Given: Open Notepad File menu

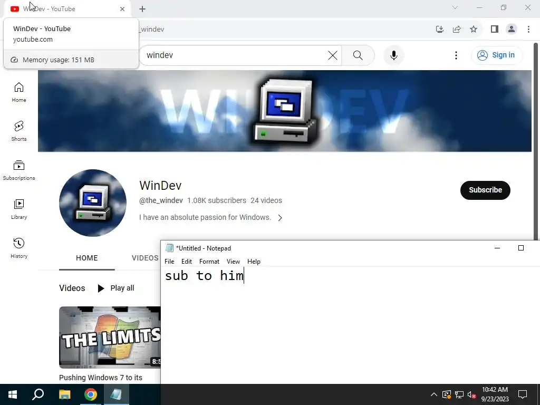Looking at the screenshot, I should click(169, 262).
